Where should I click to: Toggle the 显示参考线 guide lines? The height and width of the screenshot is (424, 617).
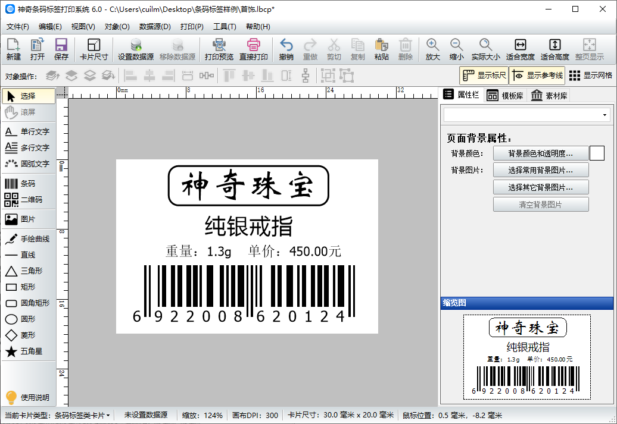[537, 76]
